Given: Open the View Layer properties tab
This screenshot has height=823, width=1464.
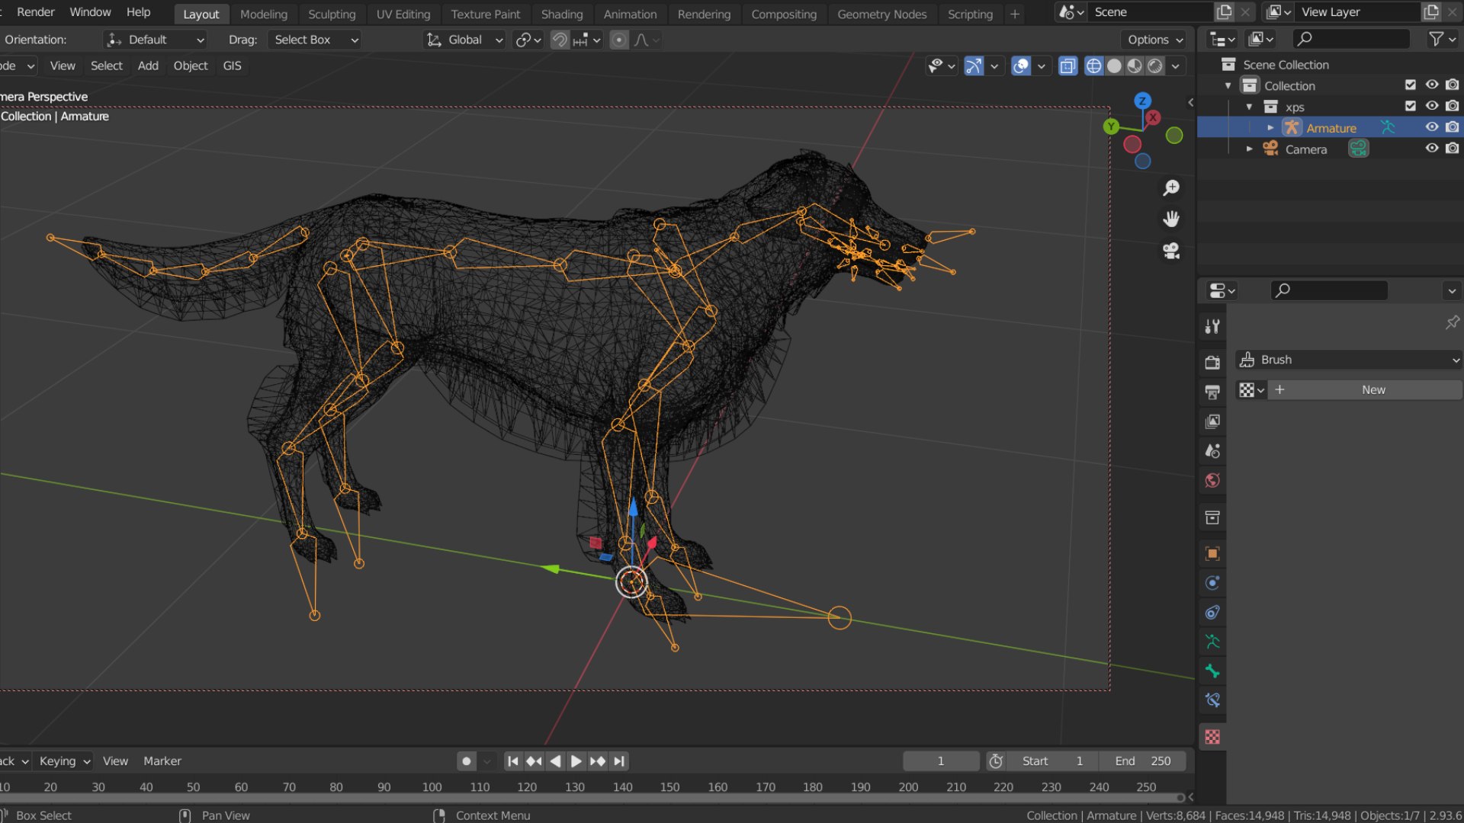Looking at the screenshot, I should click(x=1212, y=421).
